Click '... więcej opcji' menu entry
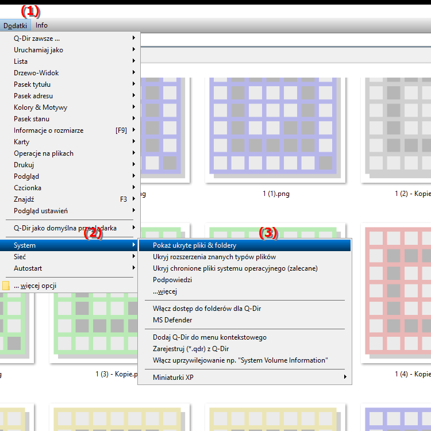The image size is (431, 431). pyautogui.click(x=70, y=286)
